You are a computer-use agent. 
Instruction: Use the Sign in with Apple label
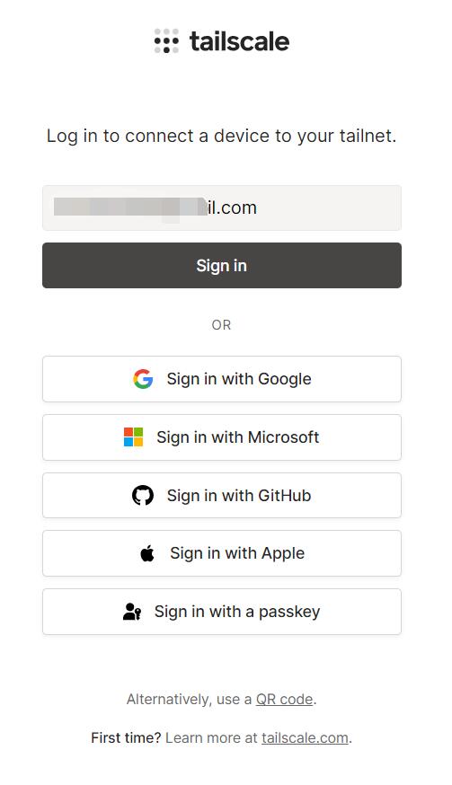(x=237, y=553)
